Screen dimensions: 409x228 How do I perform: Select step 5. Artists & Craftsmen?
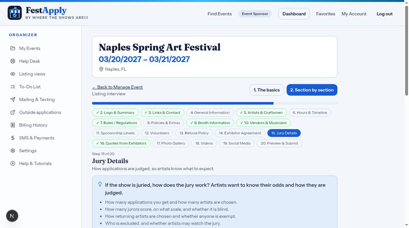coord(261,113)
